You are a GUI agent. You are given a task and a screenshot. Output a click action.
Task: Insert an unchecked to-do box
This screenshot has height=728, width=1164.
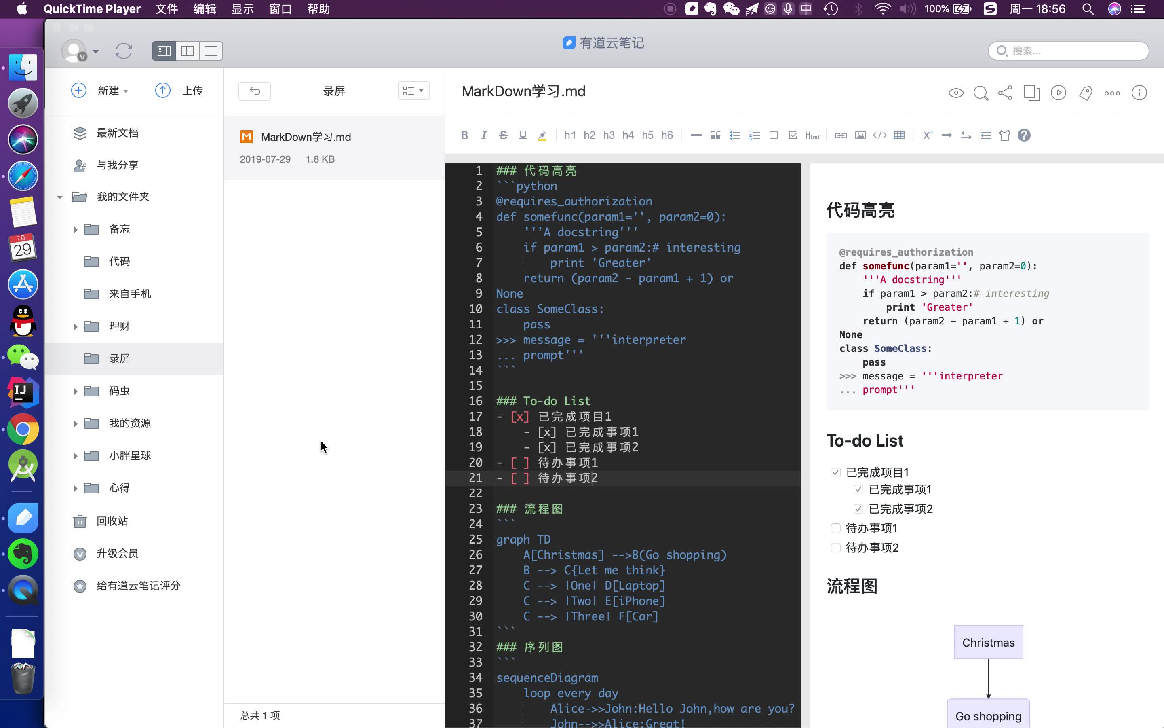tap(774, 135)
